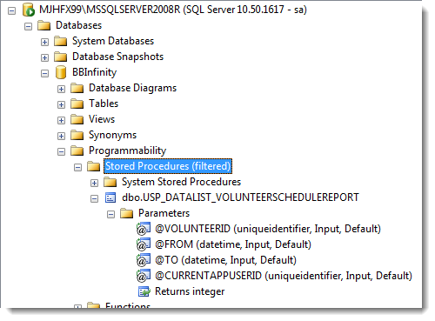The image size is (435, 321).
Task: Collapse the BBInfinity database node
Action: (44, 74)
